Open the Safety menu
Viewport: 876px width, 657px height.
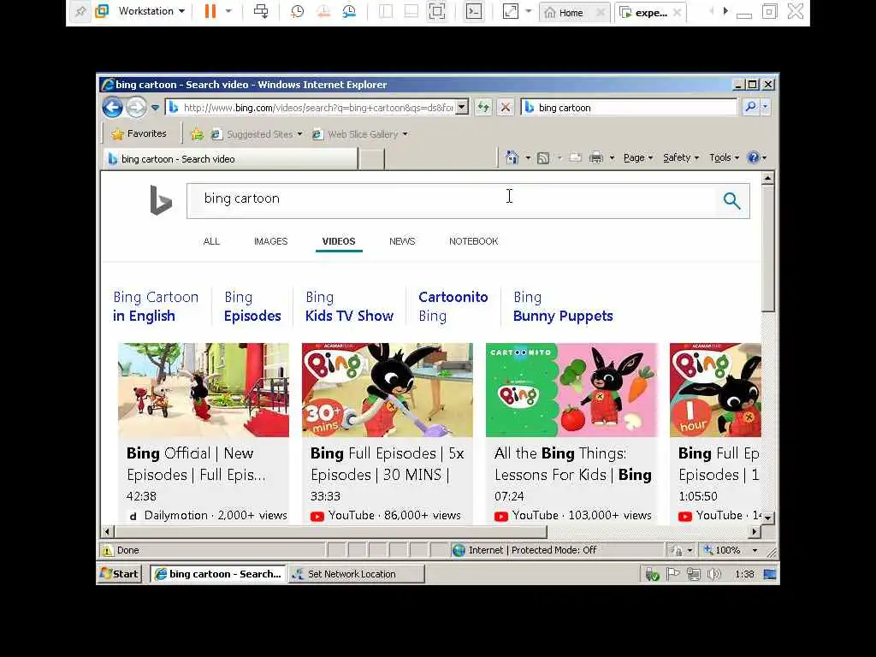pyautogui.click(x=681, y=157)
